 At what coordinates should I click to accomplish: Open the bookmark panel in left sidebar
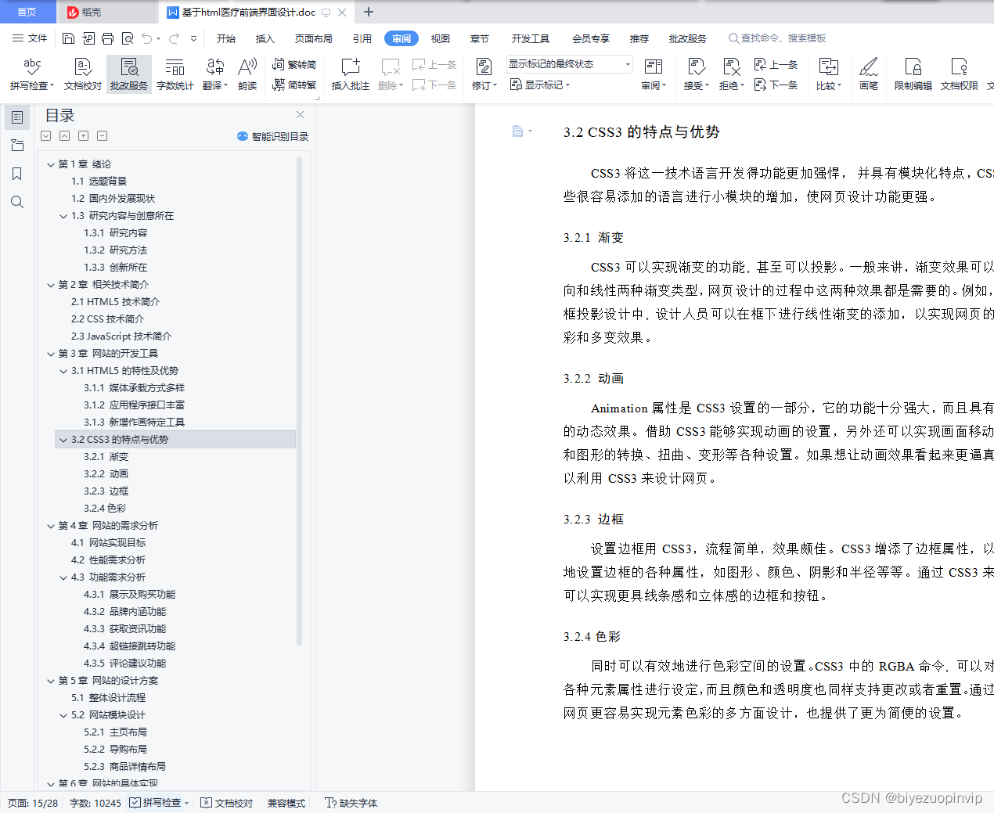[x=17, y=173]
